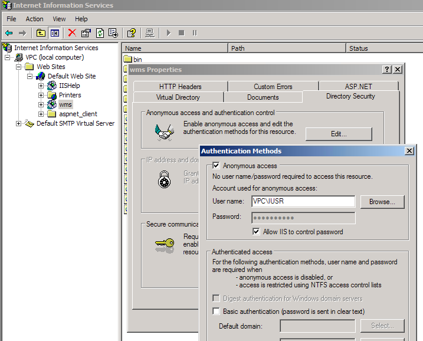The image size is (423, 341).
Task: Switch to the HTTP Headers tab
Action: (x=180, y=87)
